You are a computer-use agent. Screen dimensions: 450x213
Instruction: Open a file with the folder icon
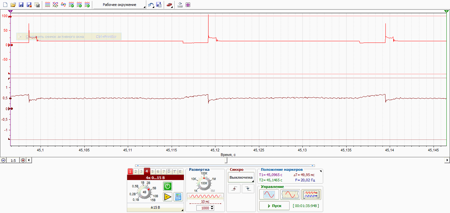[x=13, y=5]
